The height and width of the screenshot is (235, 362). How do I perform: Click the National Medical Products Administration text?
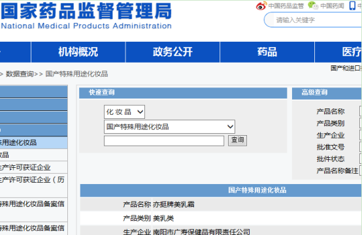coord(86,26)
